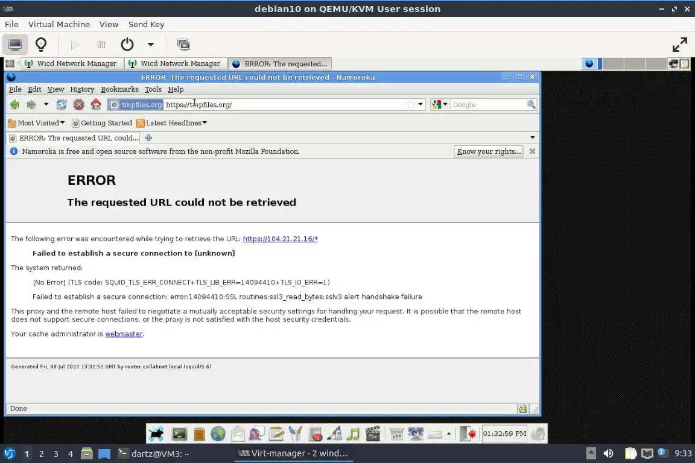
Task: Open Namoroka's Help menu
Action: pos(176,89)
